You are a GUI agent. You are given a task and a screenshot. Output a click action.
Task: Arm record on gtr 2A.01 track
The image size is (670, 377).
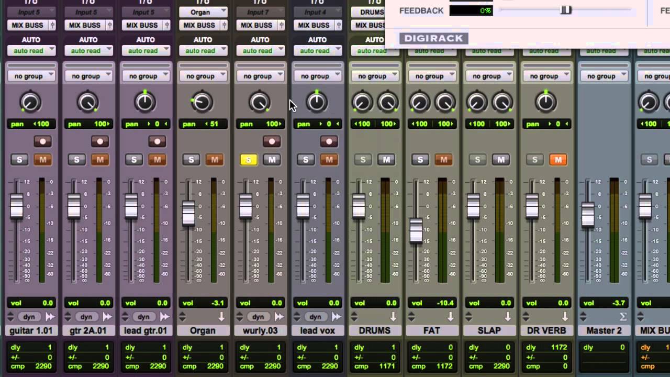(99, 141)
